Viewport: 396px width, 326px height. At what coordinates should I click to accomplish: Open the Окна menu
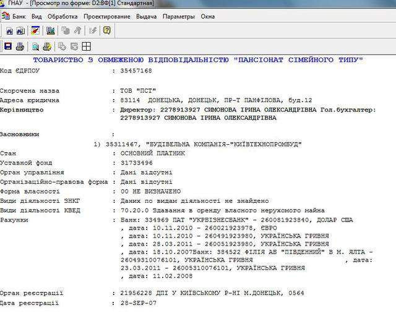click(208, 16)
